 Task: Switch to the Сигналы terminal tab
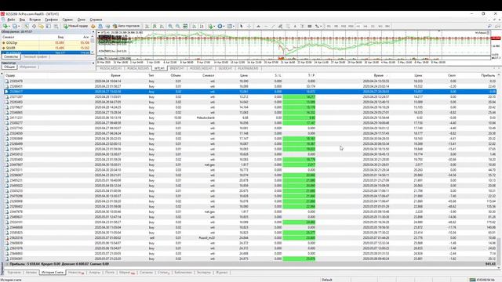coord(147,273)
